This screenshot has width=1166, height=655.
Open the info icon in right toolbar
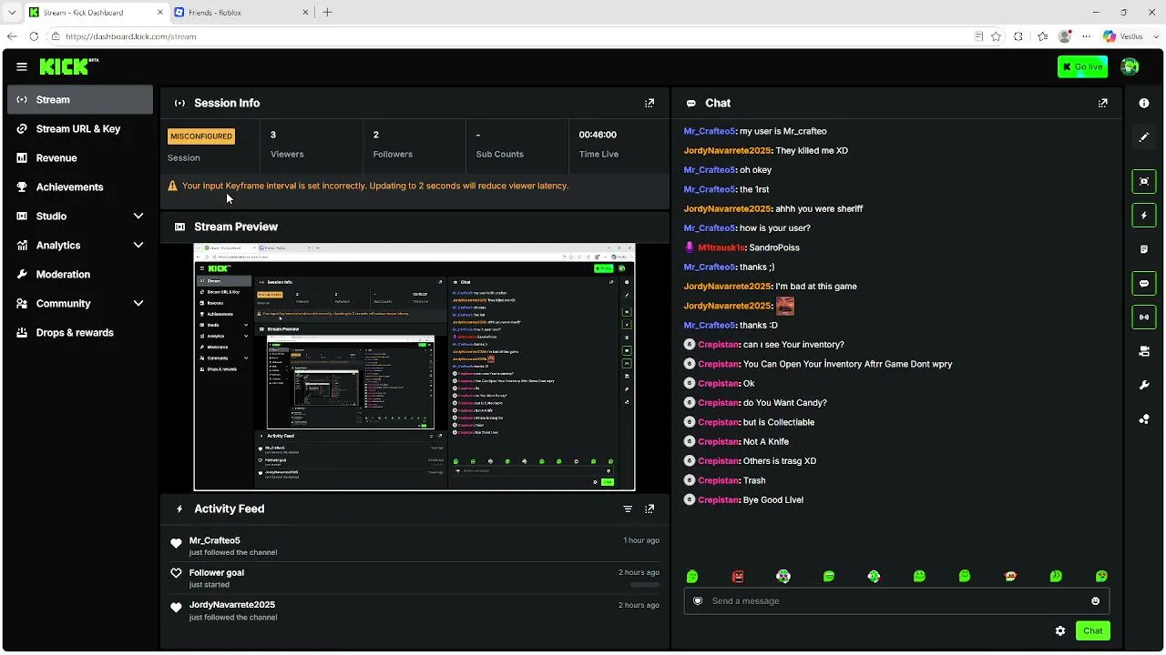1144,104
